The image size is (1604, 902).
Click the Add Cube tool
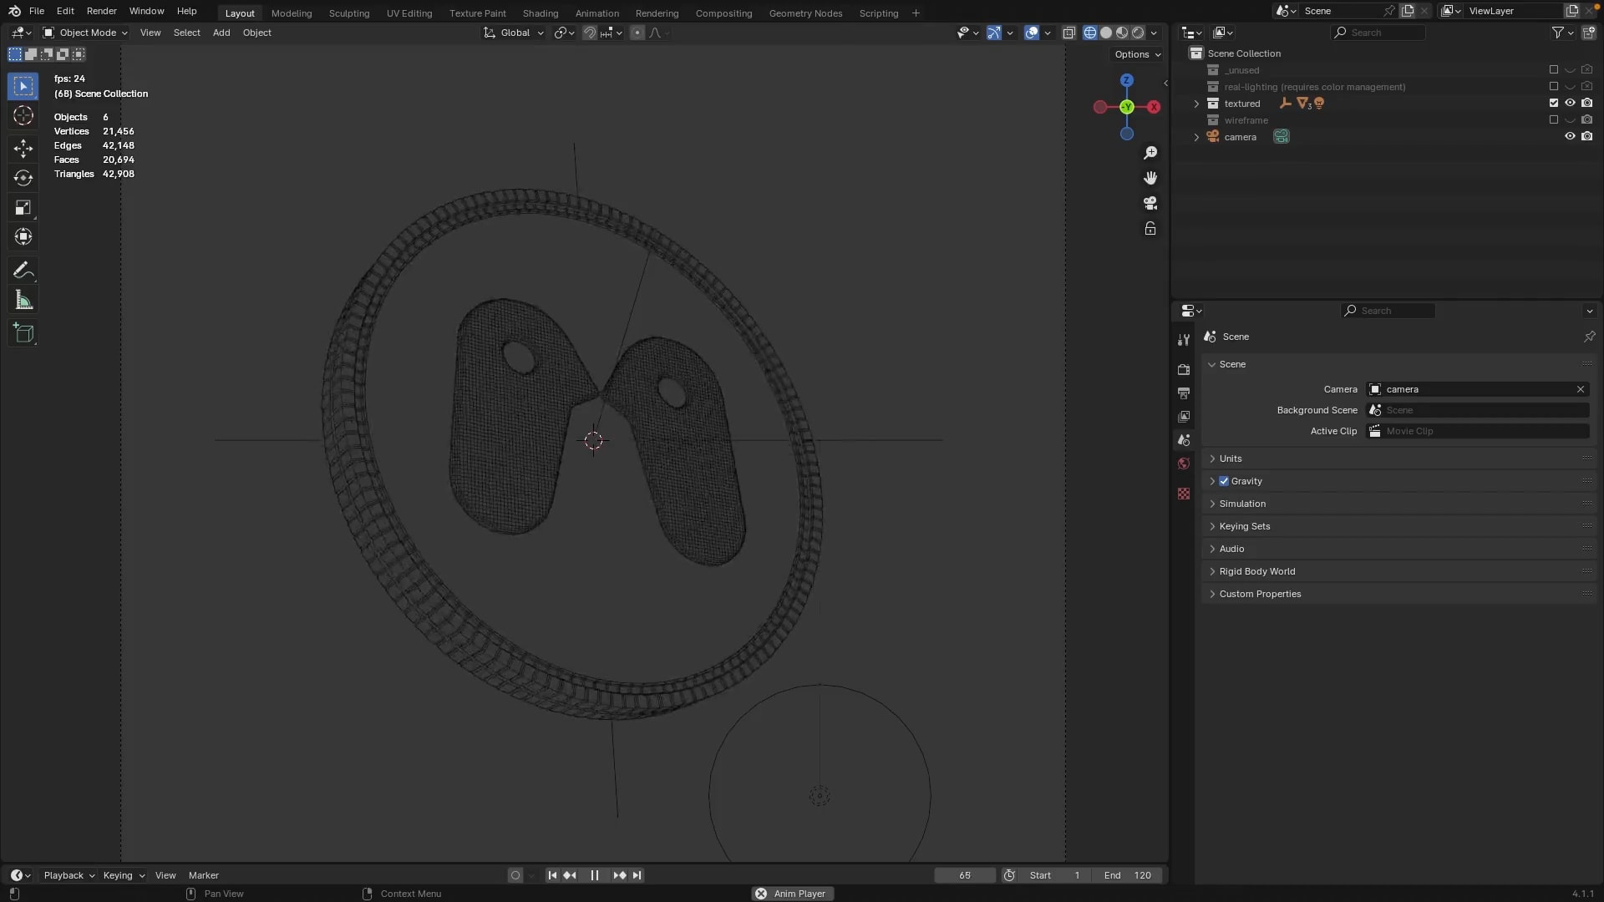pos(23,333)
